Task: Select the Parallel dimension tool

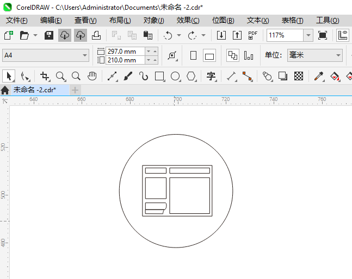Action: (x=231, y=77)
